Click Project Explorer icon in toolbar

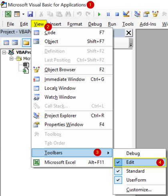pos(137,14)
